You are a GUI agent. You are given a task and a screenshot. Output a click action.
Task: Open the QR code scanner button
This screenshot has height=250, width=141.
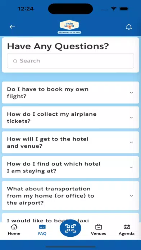coord(70,228)
